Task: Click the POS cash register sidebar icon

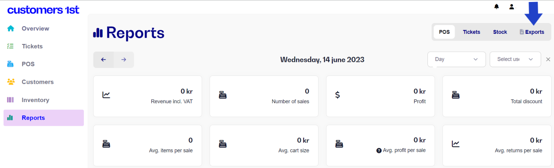Action: (x=11, y=64)
